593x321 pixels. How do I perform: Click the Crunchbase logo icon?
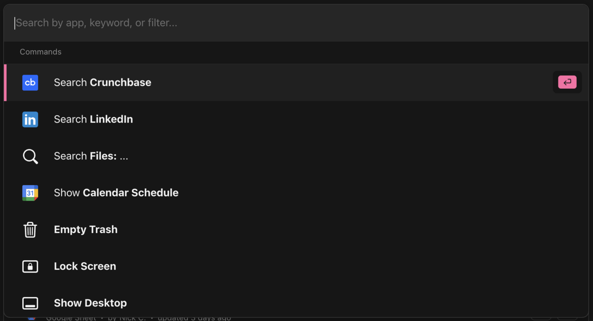pyautogui.click(x=30, y=82)
